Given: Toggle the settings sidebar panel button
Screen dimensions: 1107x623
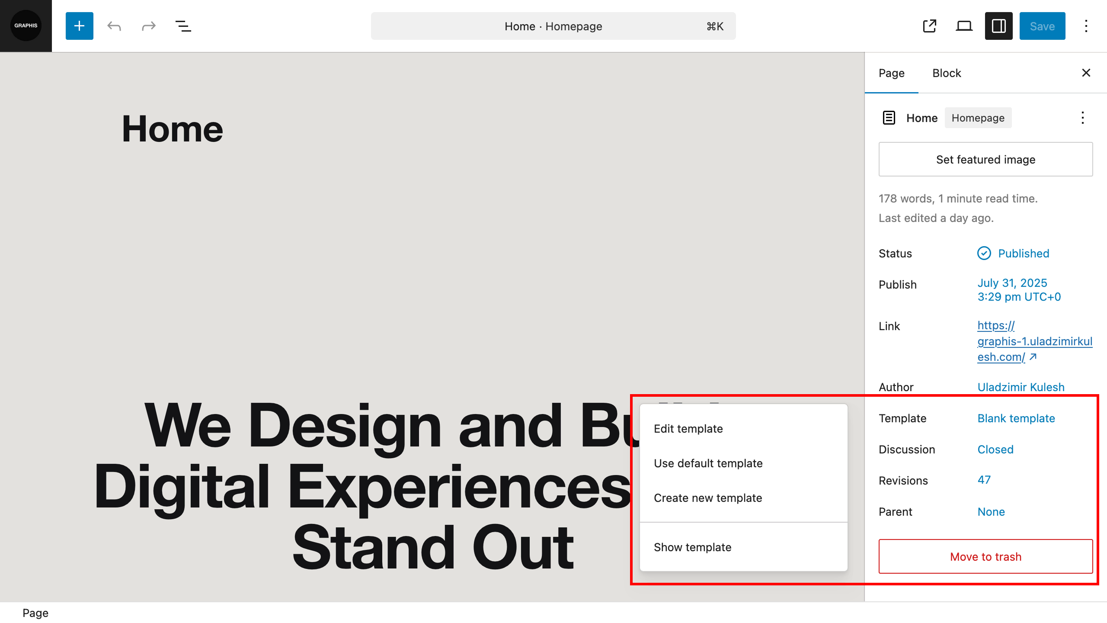Looking at the screenshot, I should point(998,26).
